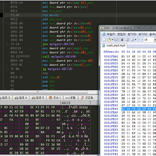Open the 덤프 3 tab in debugger
The width and height of the screenshot is (156, 156).
(x=6, y=98)
